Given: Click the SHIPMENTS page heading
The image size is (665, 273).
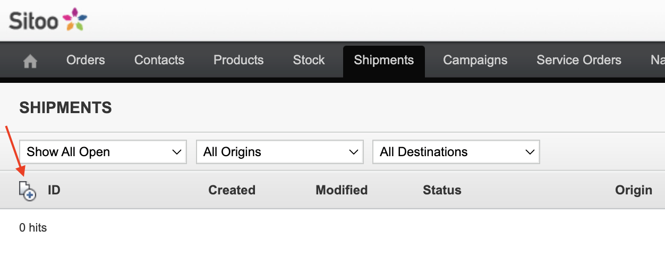Looking at the screenshot, I should point(66,108).
